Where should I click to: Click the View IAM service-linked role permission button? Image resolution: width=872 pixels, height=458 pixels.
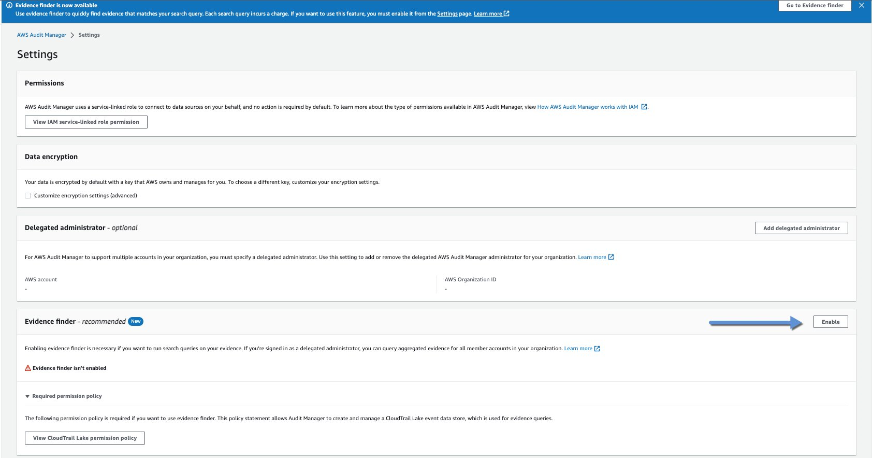(x=86, y=122)
